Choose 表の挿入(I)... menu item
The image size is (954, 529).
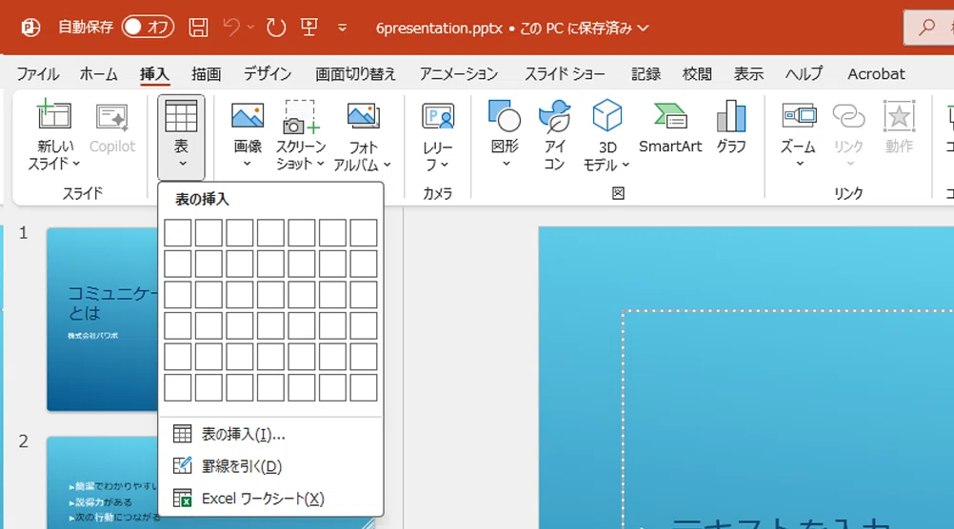point(270,434)
